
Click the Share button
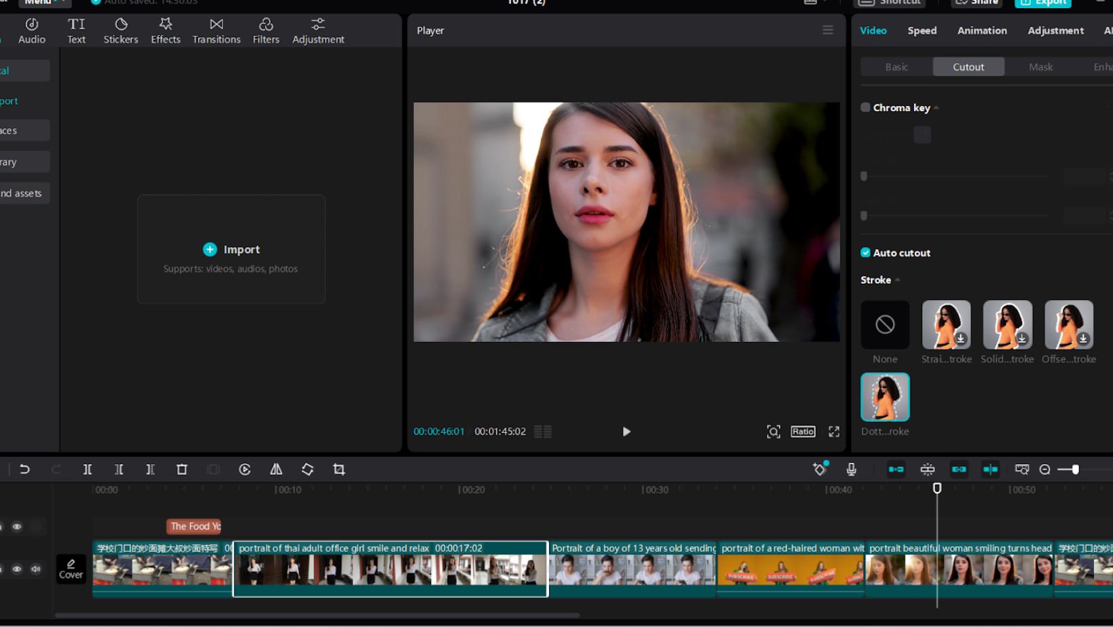coord(977,3)
